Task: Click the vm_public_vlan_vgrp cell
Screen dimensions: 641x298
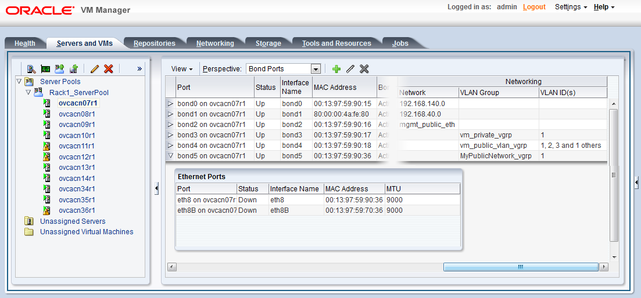Action: (498, 145)
